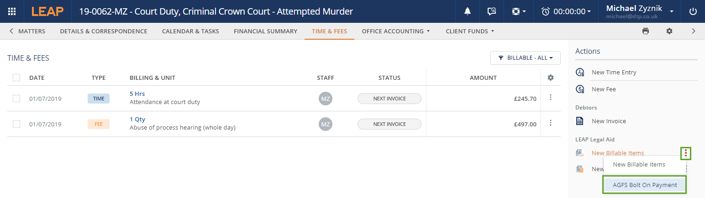Open the Billable - All filter dropdown
The height and width of the screenshot is (198, 705).
pyautogui.click(x=525, y=58)
